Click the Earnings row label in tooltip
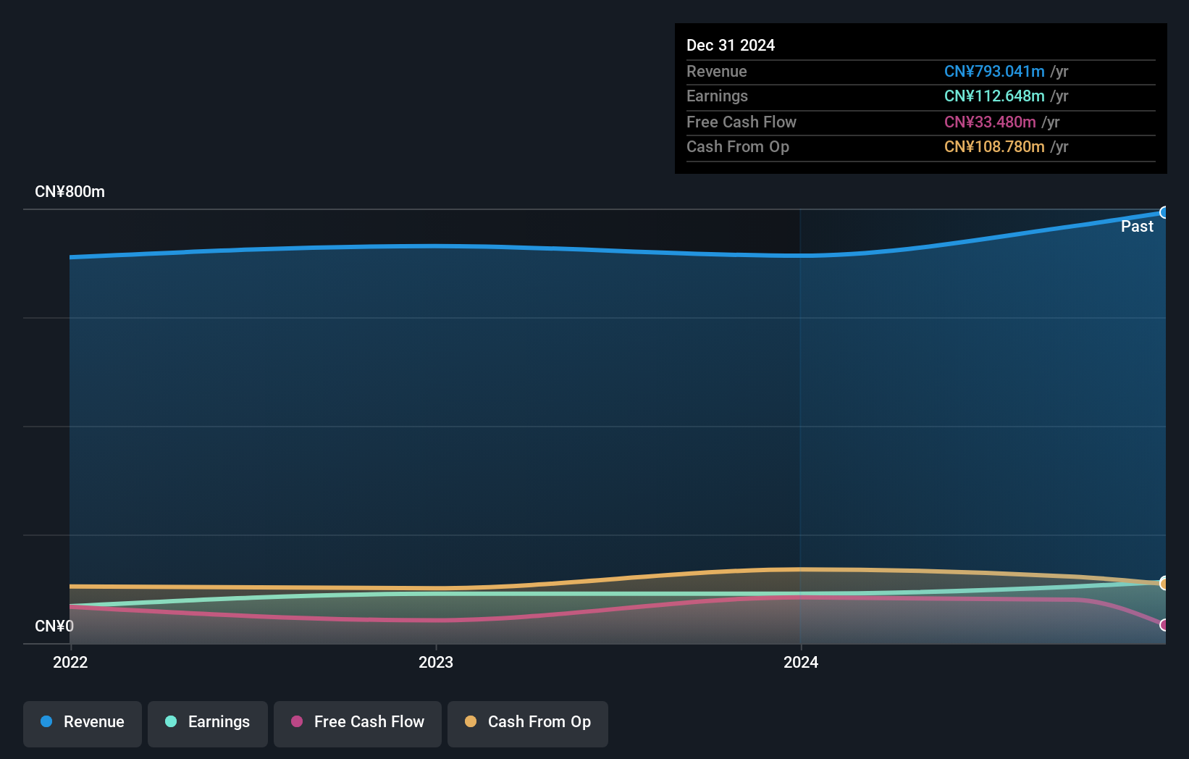Image resolution: width=1189 pixels, height=759 pixels. (x=717, y=96)
